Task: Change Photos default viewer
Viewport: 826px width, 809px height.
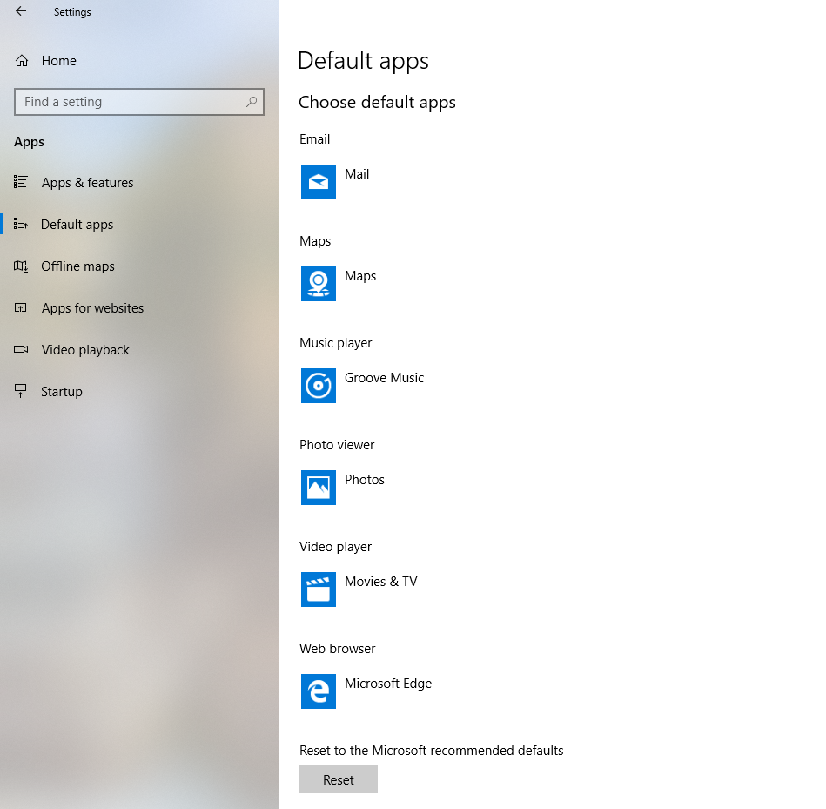Action: tap(365, 480)
